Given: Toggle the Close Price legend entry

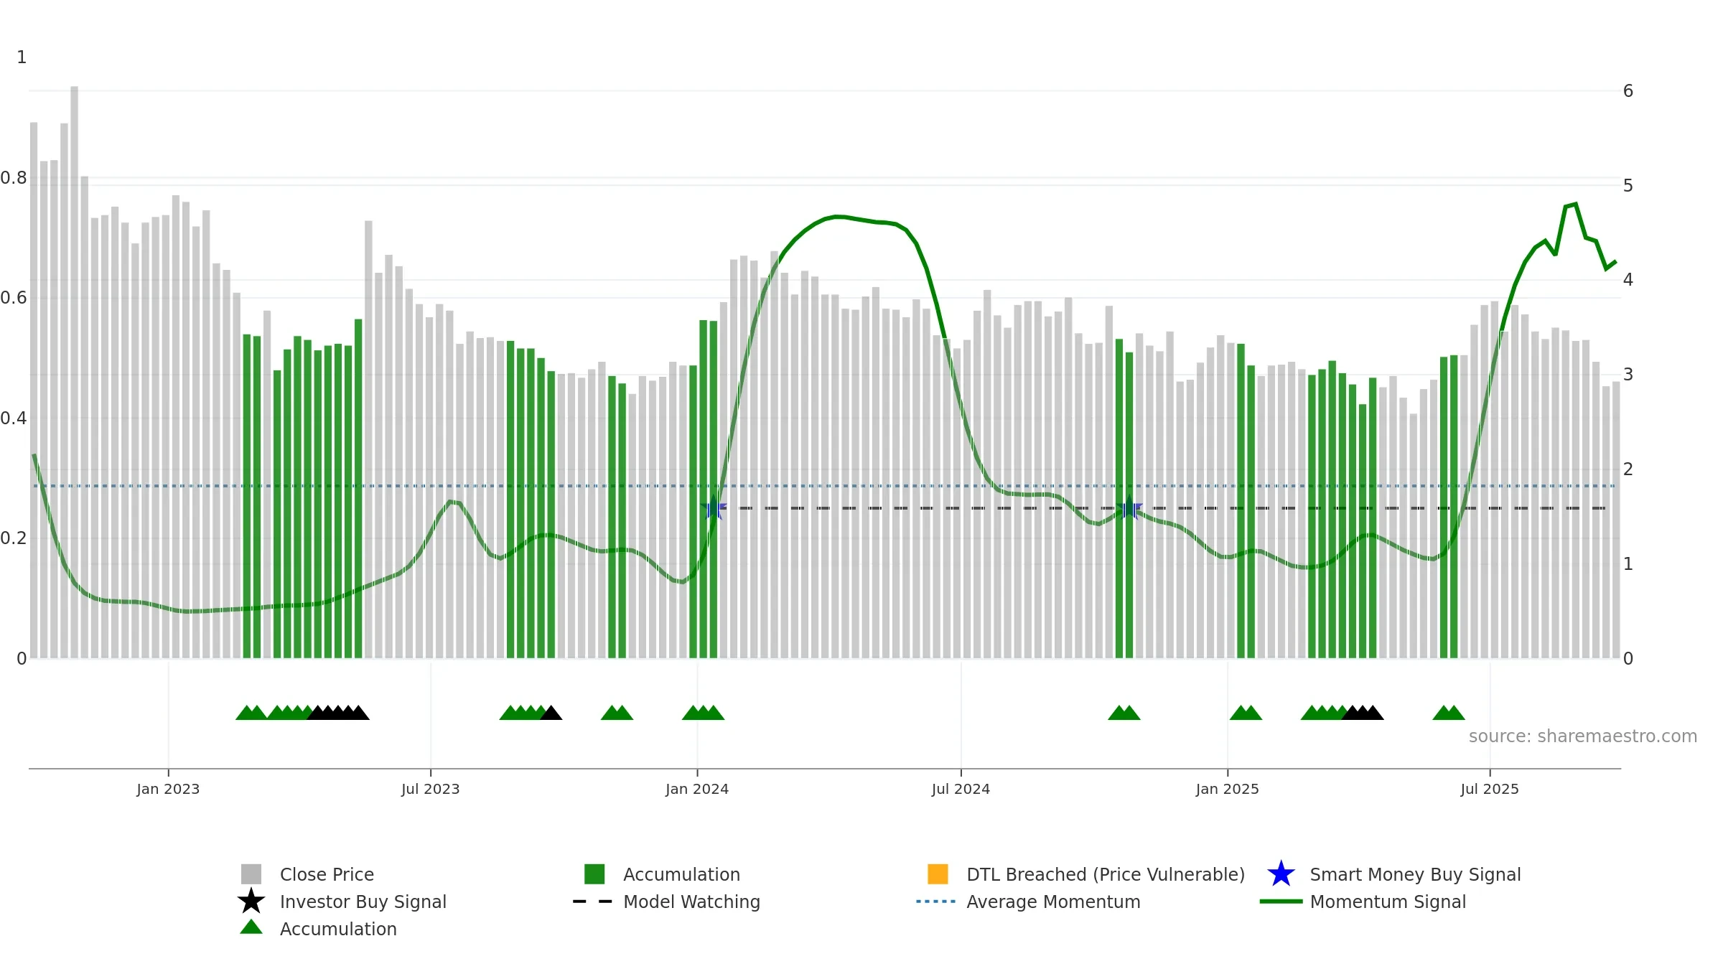Looking at the screenshot, I should (x=327, y=874).
